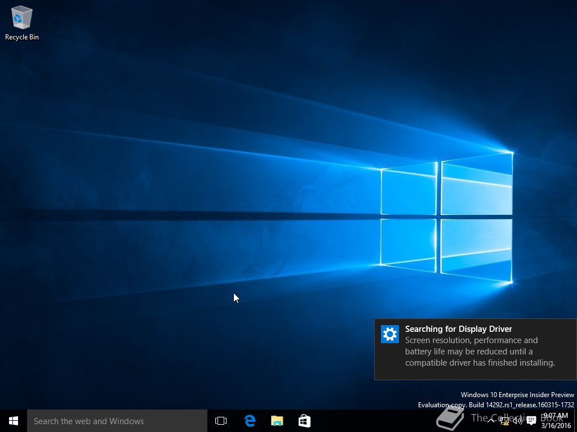Click the Settings gear icon in notification
The width and height of the screenshot is (577, 432).
pyautogui.click(x=390, y=334)
